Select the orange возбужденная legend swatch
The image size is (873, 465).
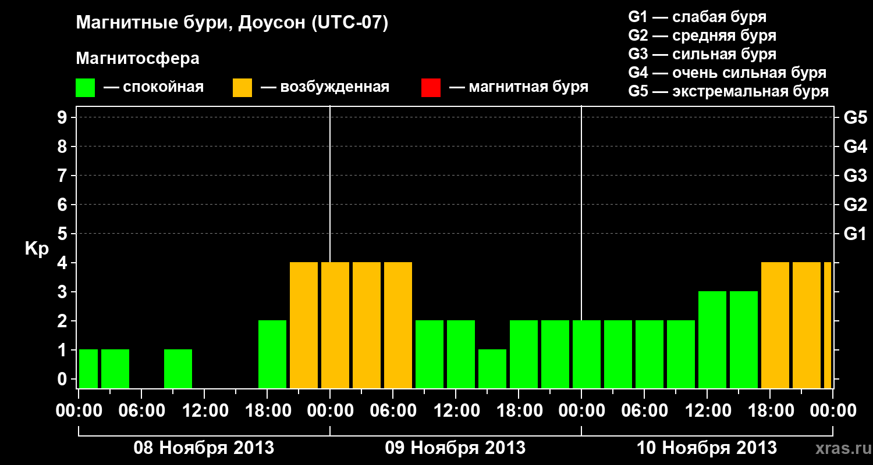[x=242, y=88]
